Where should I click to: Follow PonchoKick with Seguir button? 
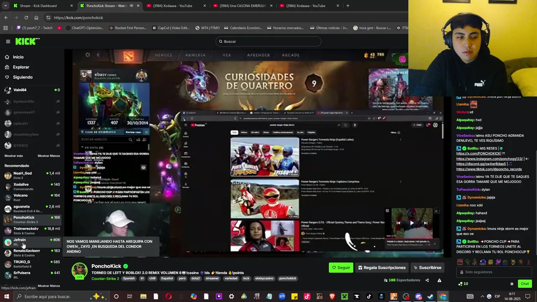[x=341, y=268]
